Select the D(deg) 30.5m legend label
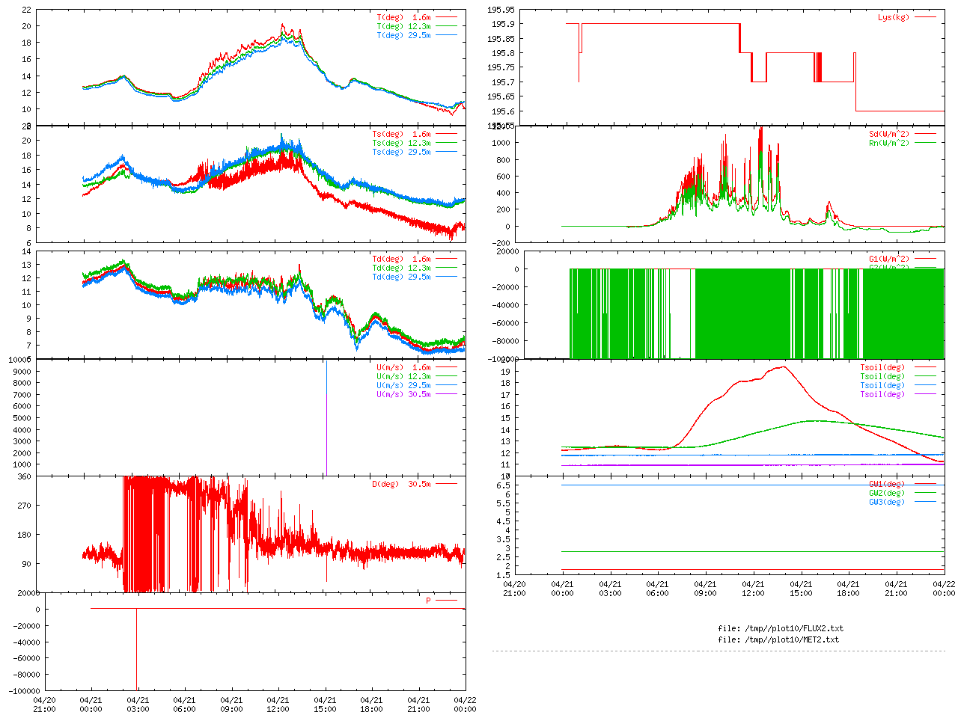 pyautogui.click(x=402, y=484)
